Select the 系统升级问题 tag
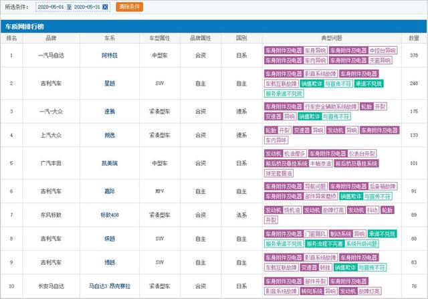This screenshot has width=428, height=299. [x=361, y=244]
